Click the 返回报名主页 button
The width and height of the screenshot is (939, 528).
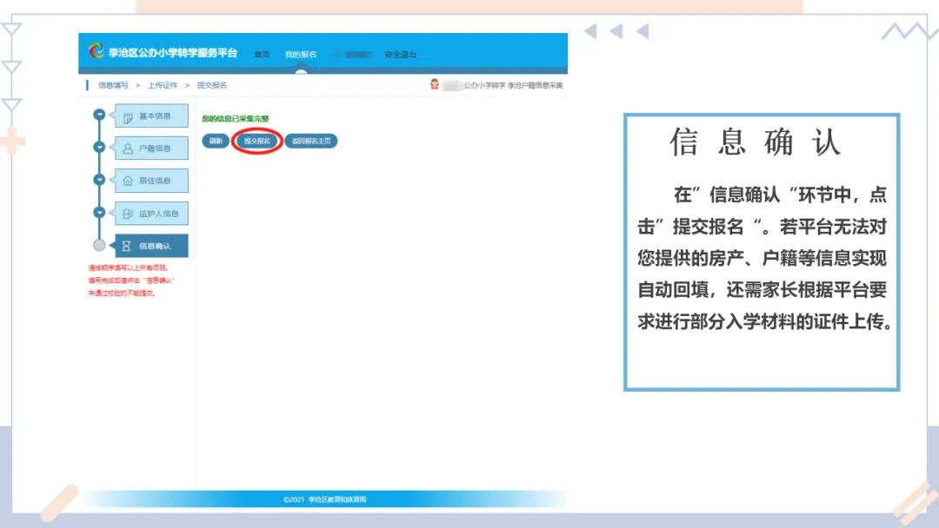coord(310,140)
